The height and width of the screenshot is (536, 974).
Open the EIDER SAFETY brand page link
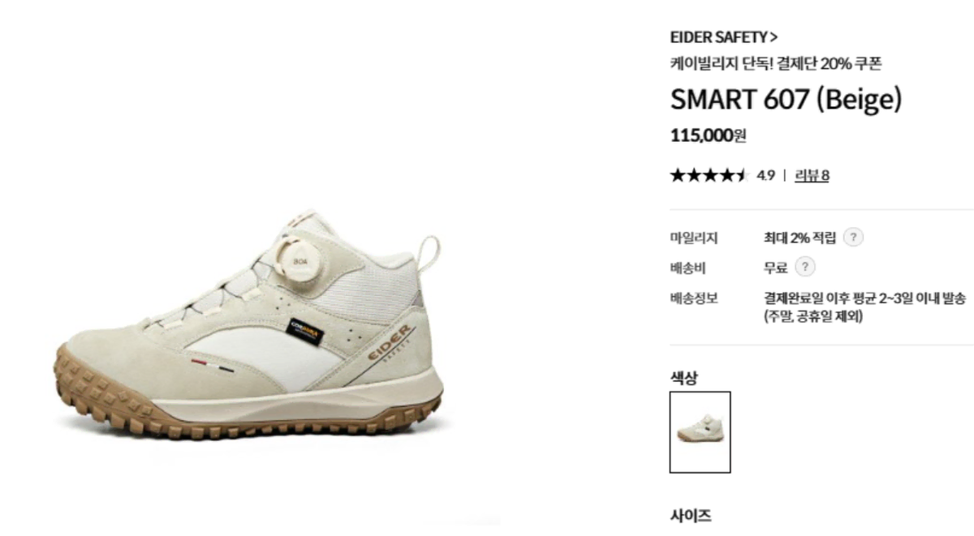tap(724, 37)
